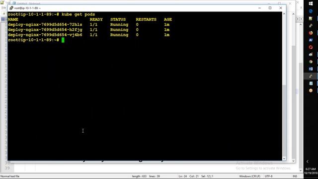
Task: Click the 'INS' indicator in status bar
Action: tap(295, 177)
